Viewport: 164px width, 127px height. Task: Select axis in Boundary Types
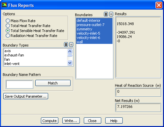35,51
